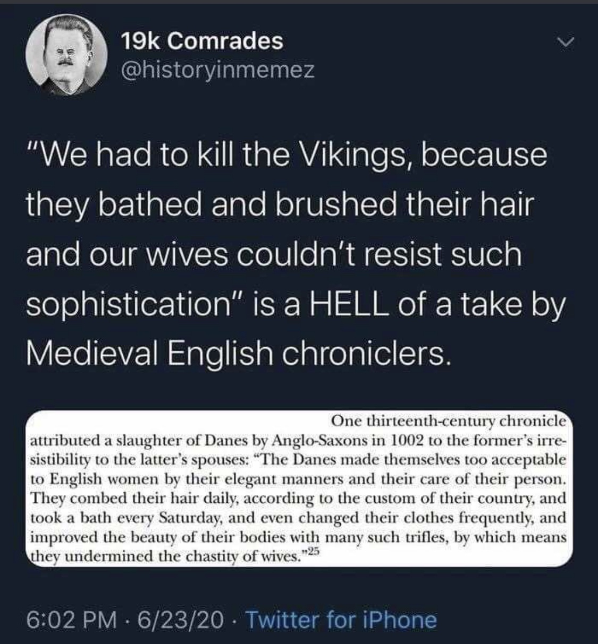
Task: Open the 19k Comrades display name
Action: (202, 41)
